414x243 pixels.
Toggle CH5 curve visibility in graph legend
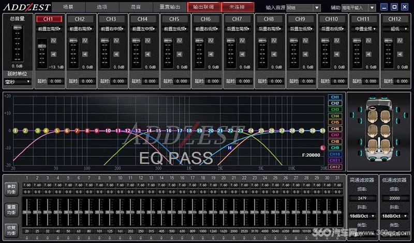[x=335, y=122]
